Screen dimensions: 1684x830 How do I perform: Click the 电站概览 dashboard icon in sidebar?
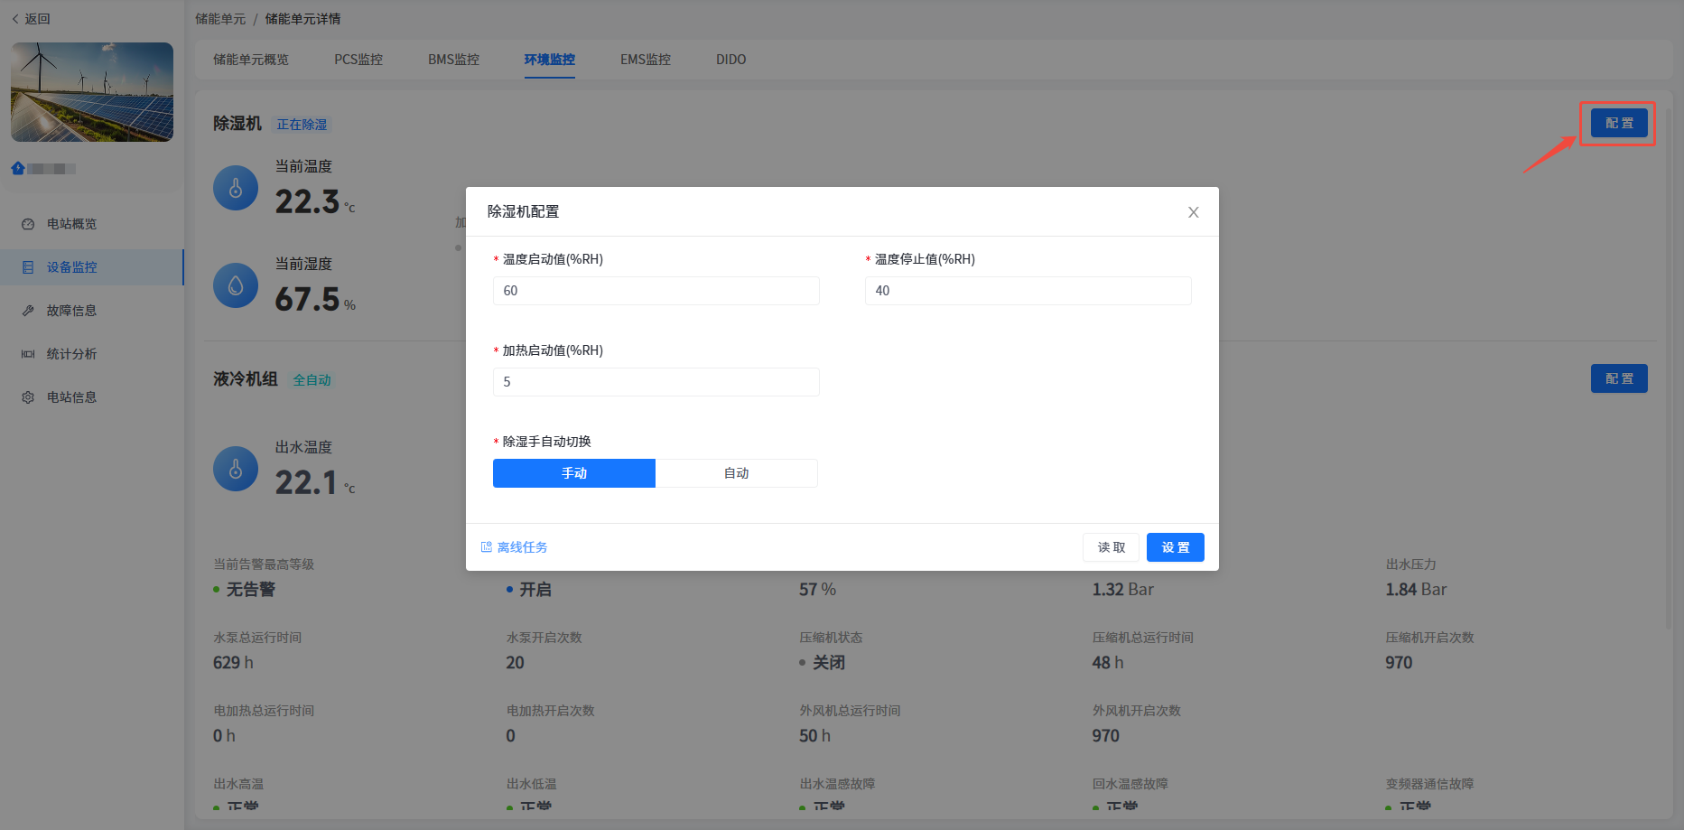(28, 224)
